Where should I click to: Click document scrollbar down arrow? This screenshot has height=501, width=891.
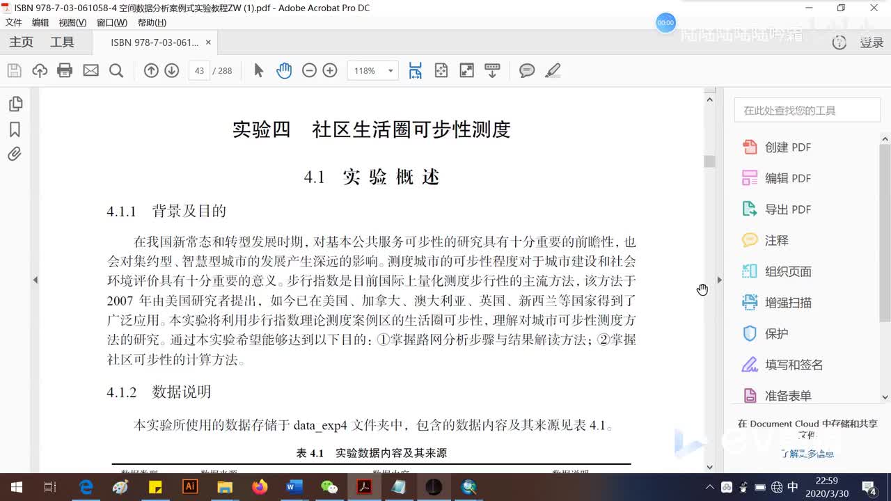coord(709,467)
